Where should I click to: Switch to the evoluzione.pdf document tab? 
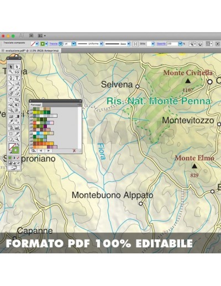30,50
